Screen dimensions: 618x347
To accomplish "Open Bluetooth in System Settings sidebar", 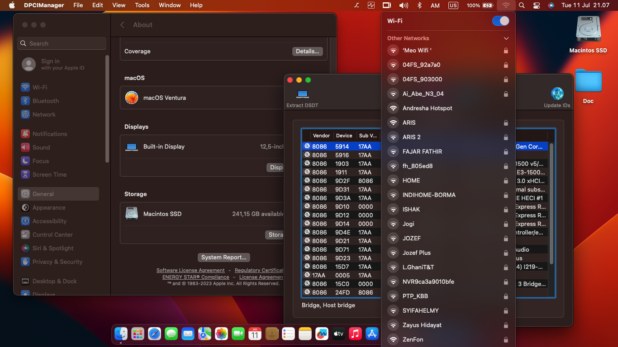I will click(x=58, y=101).
